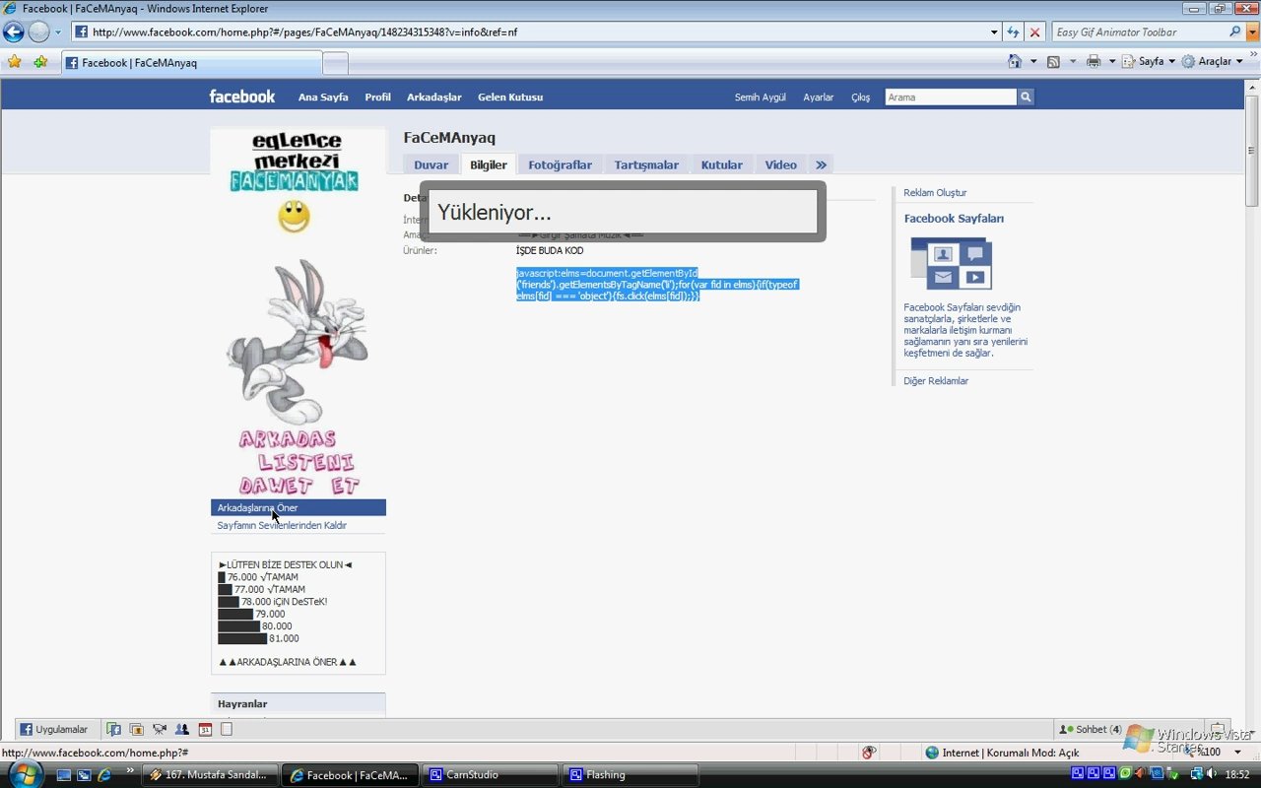The width and height of the screenshot is (1261, 788).
Task: Click the Show Desktop quick launch icon
Action: (x=64, y=775)
